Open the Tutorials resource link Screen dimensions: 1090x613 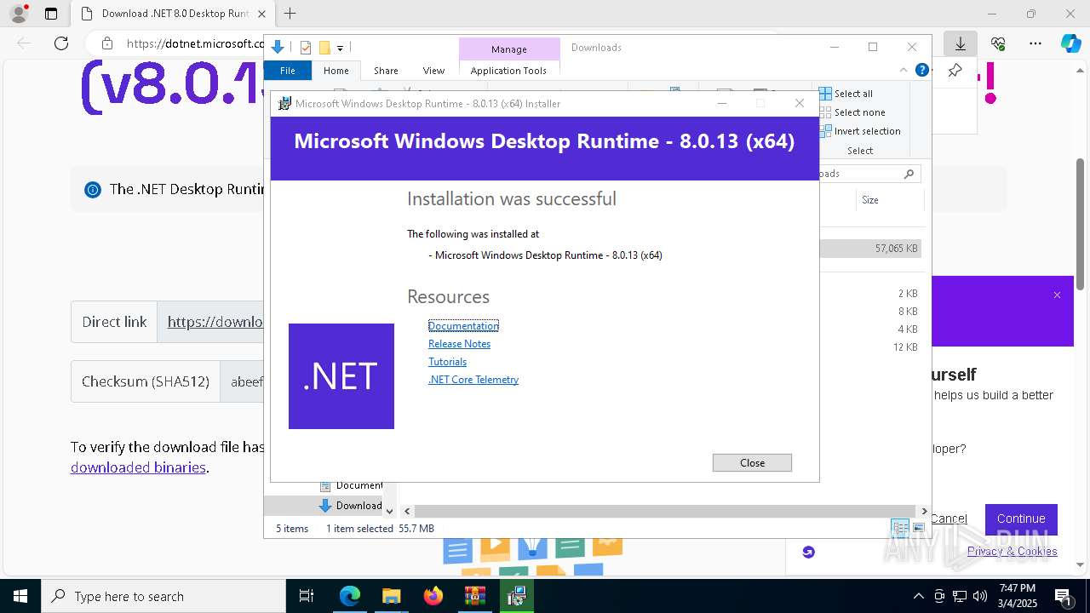point(447,362)
